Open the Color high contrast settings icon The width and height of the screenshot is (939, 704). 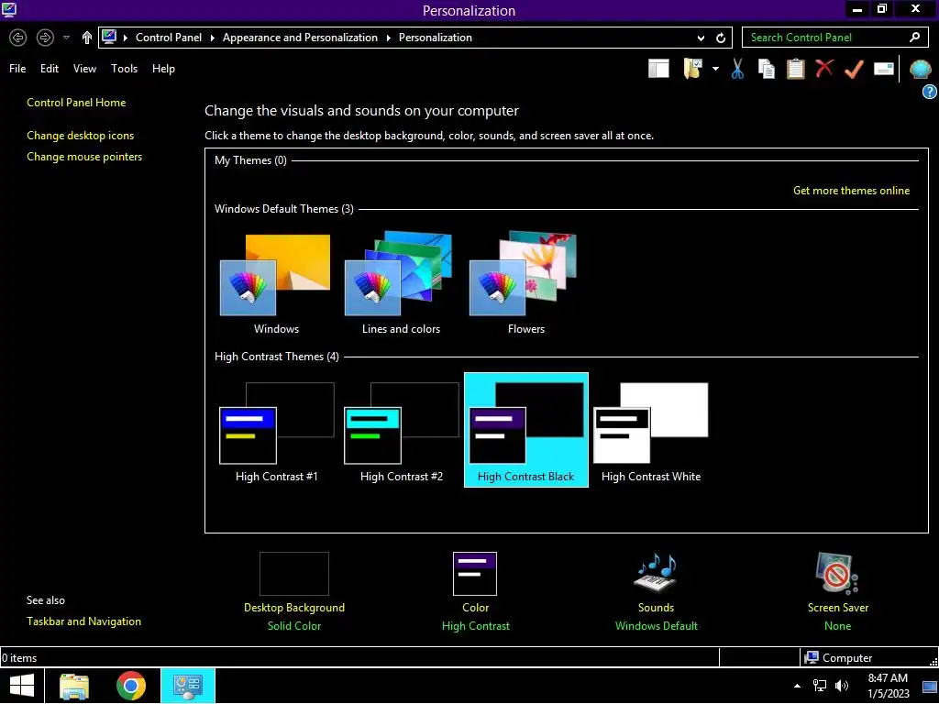[475, 574]
